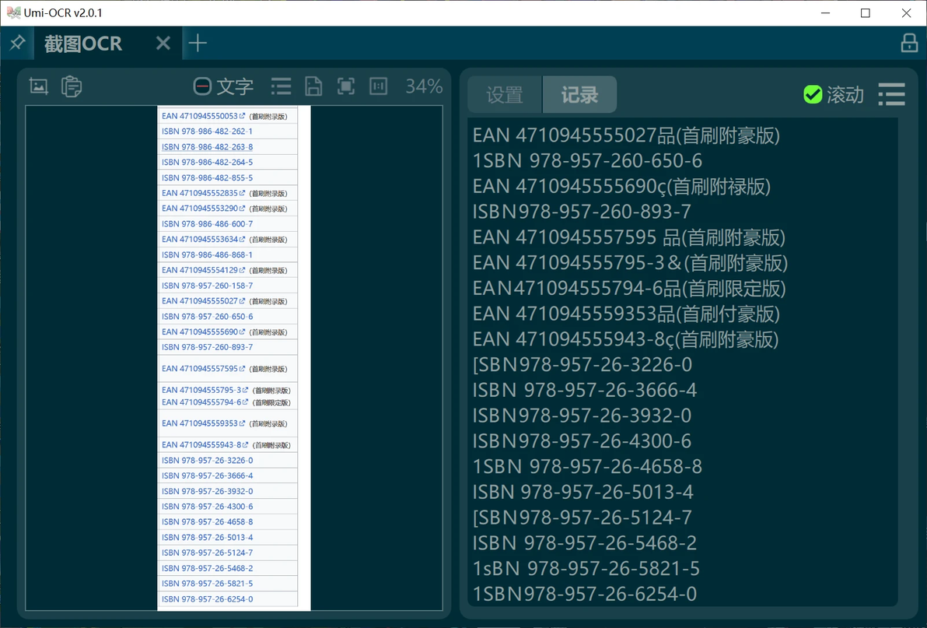The height and width of the screenshot is (628, 927).
Task: Click result line ISBN 978-957-26-5468-2
Action: (x=585, y=542)
